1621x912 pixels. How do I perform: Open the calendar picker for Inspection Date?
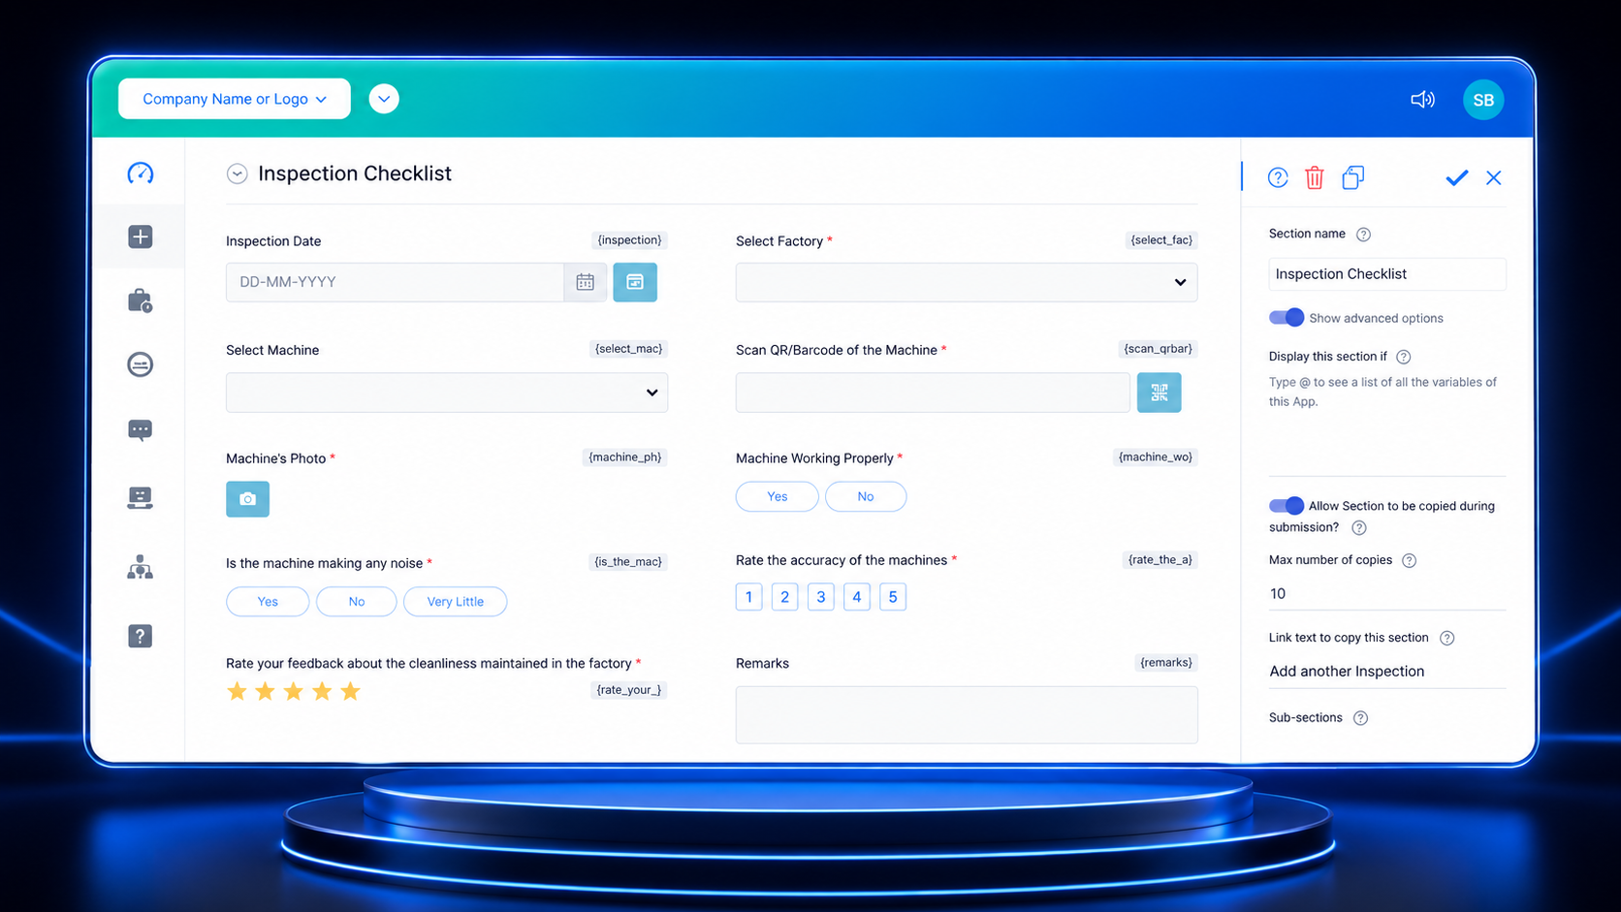click(x=586, y=282)
